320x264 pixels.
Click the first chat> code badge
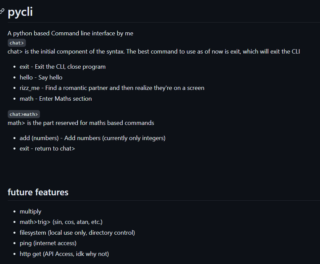click(17, 43)
